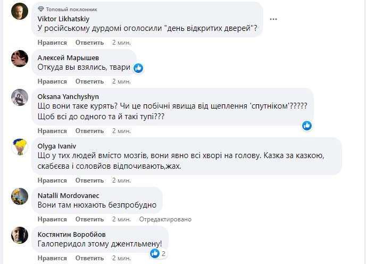Click Нравится under Oksana Yanchyshyn's comment
The height and width of the screenshot is (264, 366).
[53, 131]
